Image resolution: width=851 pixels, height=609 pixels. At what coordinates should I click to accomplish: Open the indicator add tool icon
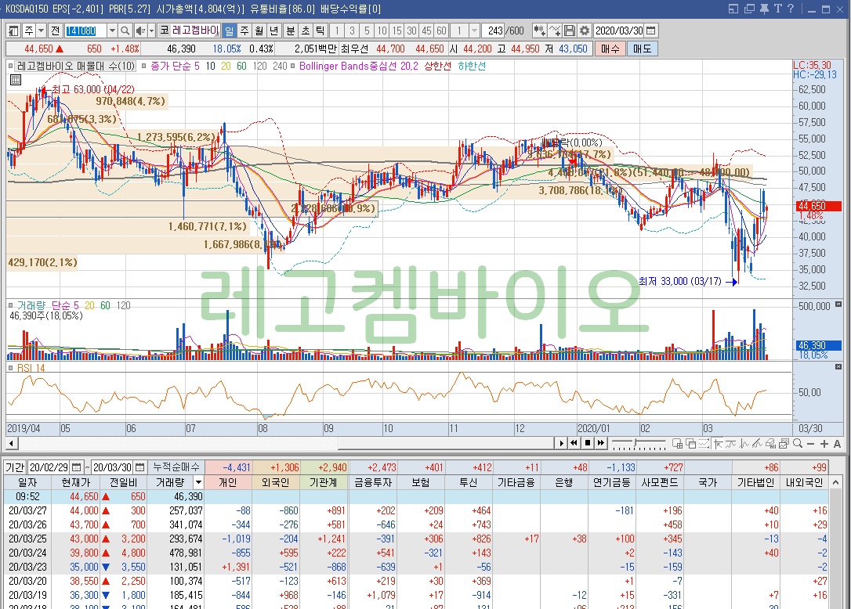click(x=539, y=31)
